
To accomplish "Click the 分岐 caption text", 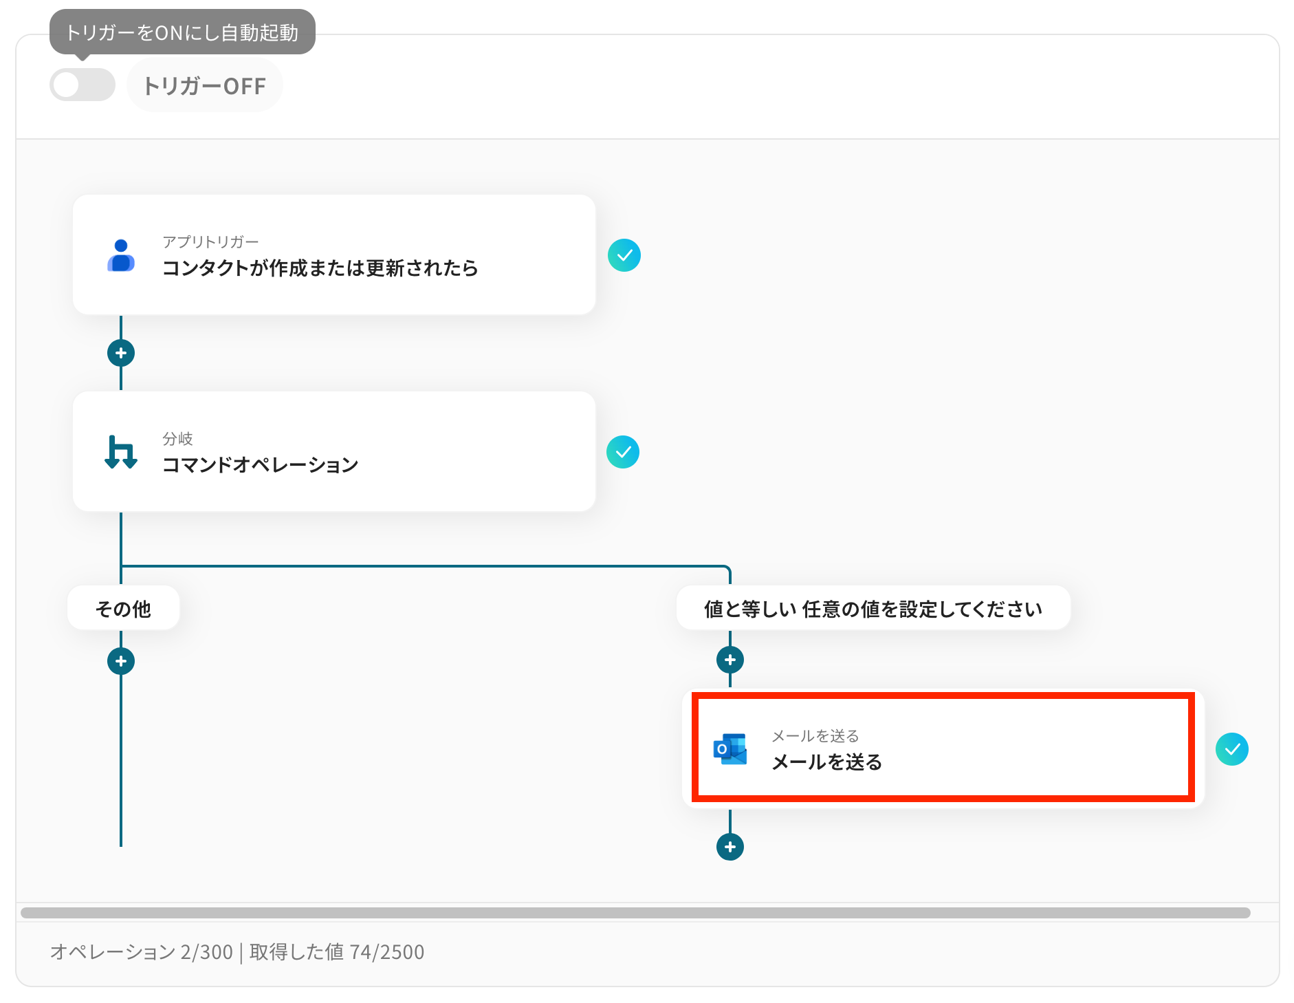I will click(x=177, y=439).
